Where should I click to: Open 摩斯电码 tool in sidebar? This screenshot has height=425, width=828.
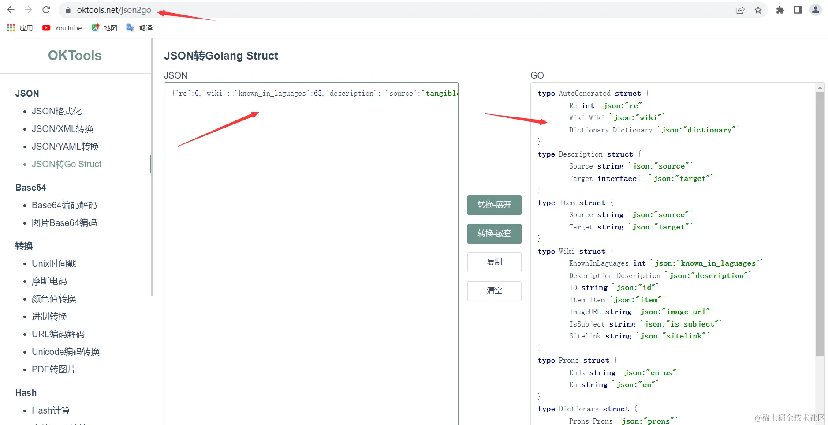coord(49,281)
